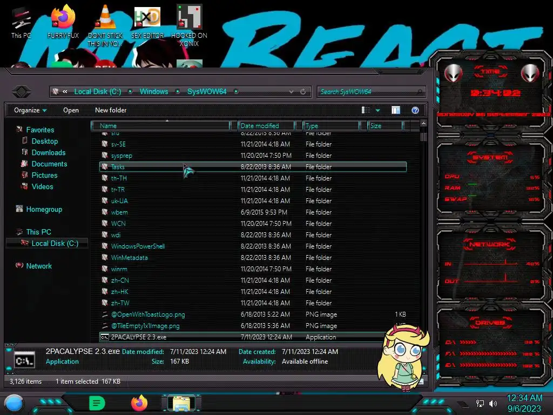Image resolution: width=553 pixels, height=415 pixels.
Task: Open the network tray icon
Action: [x=480, y=403]
